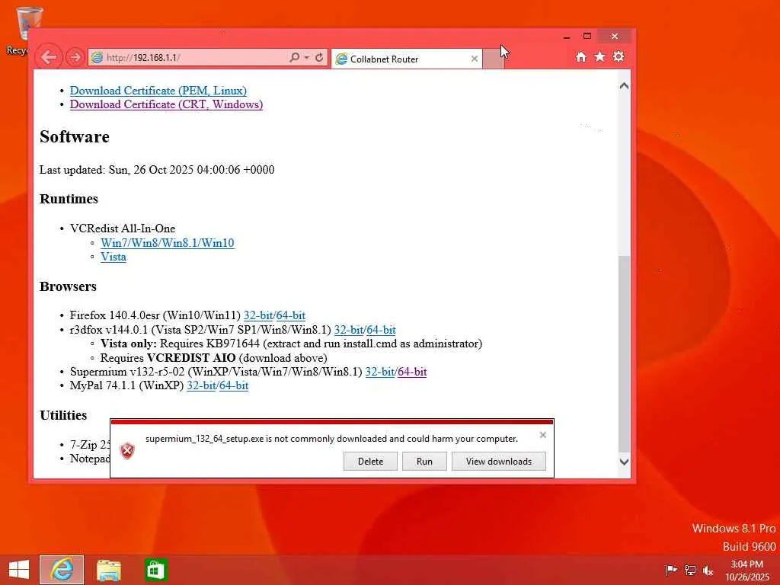Dismiss the download warning notification bar
This screenshot has width=780, height=585.
pyautogui.click(x=542, y=435)
